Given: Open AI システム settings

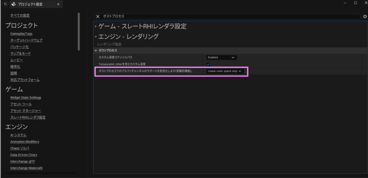Looking at the screenshot, I should pyautogui.click(x=18, y=135).
